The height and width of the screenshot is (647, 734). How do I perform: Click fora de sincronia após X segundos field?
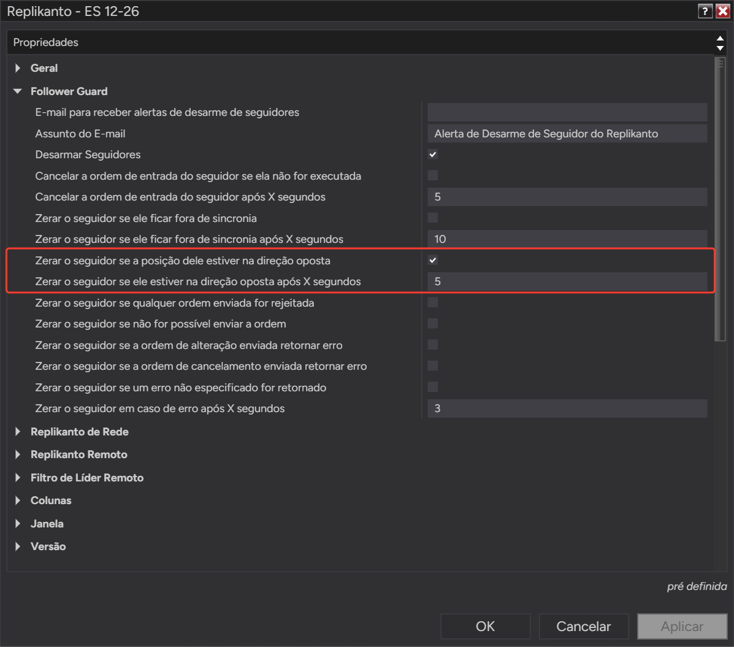tap(567, 239)
